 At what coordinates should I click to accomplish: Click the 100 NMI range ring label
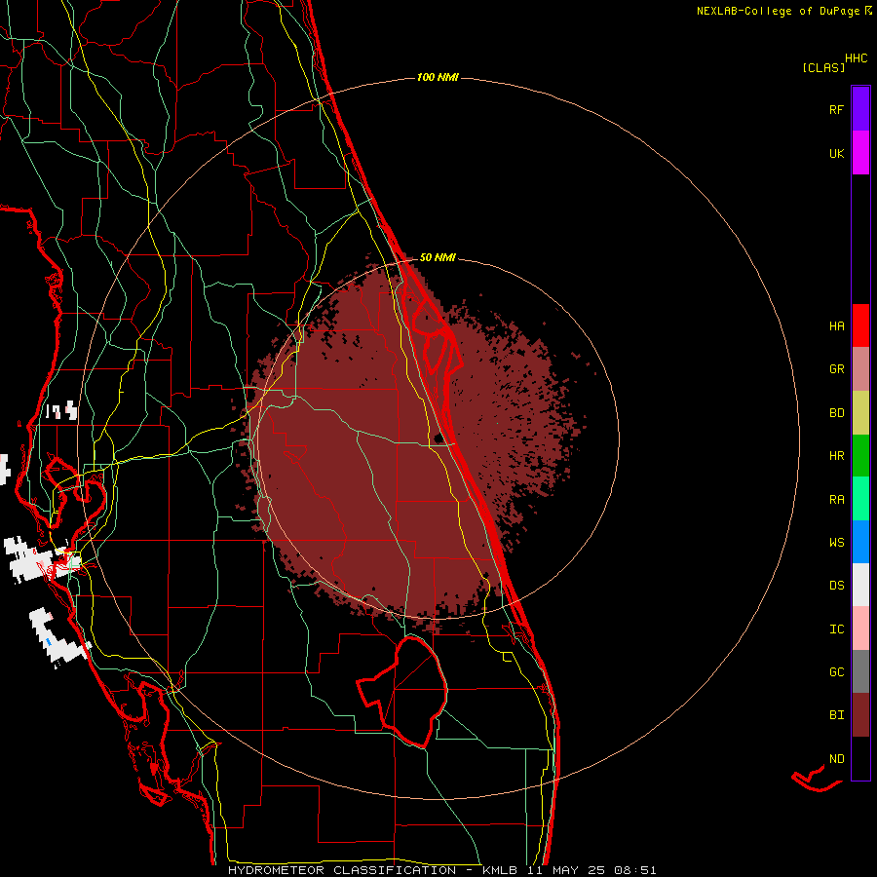click(x=438, y=77)
